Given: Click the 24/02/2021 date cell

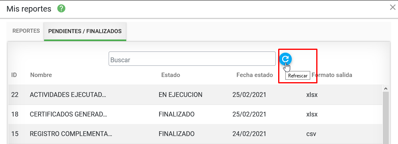Looking at the screenshot, I should tap(249, 134).
